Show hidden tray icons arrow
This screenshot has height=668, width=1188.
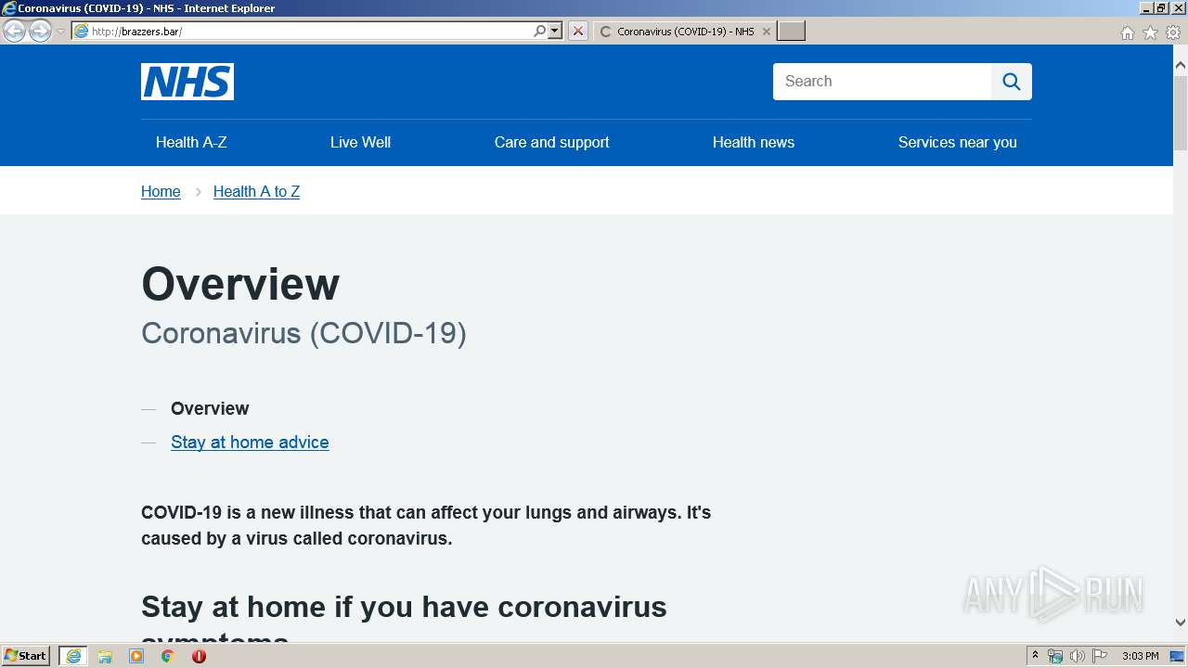1035,656
